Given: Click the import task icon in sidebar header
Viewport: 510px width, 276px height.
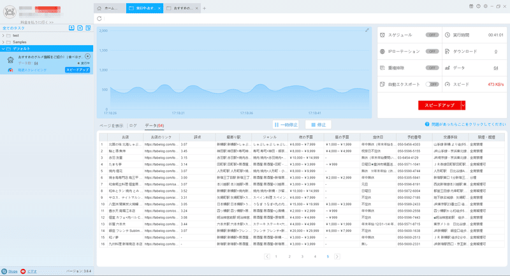Looking at the screenshot, I should pyautogui.click(x=71, y=28).
